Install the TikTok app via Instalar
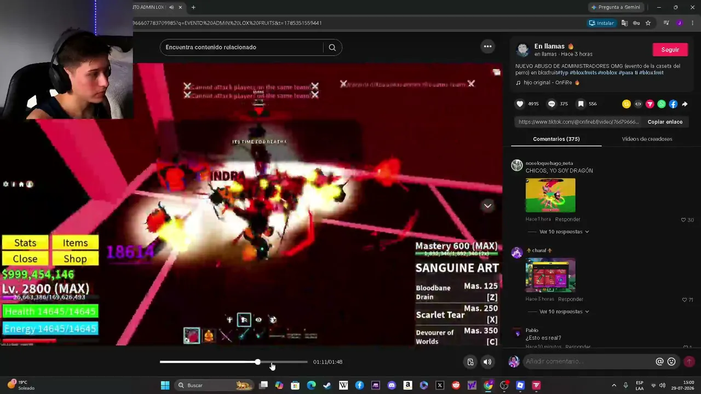The width and height of the screenshot is (701, 394). (601, 23)
